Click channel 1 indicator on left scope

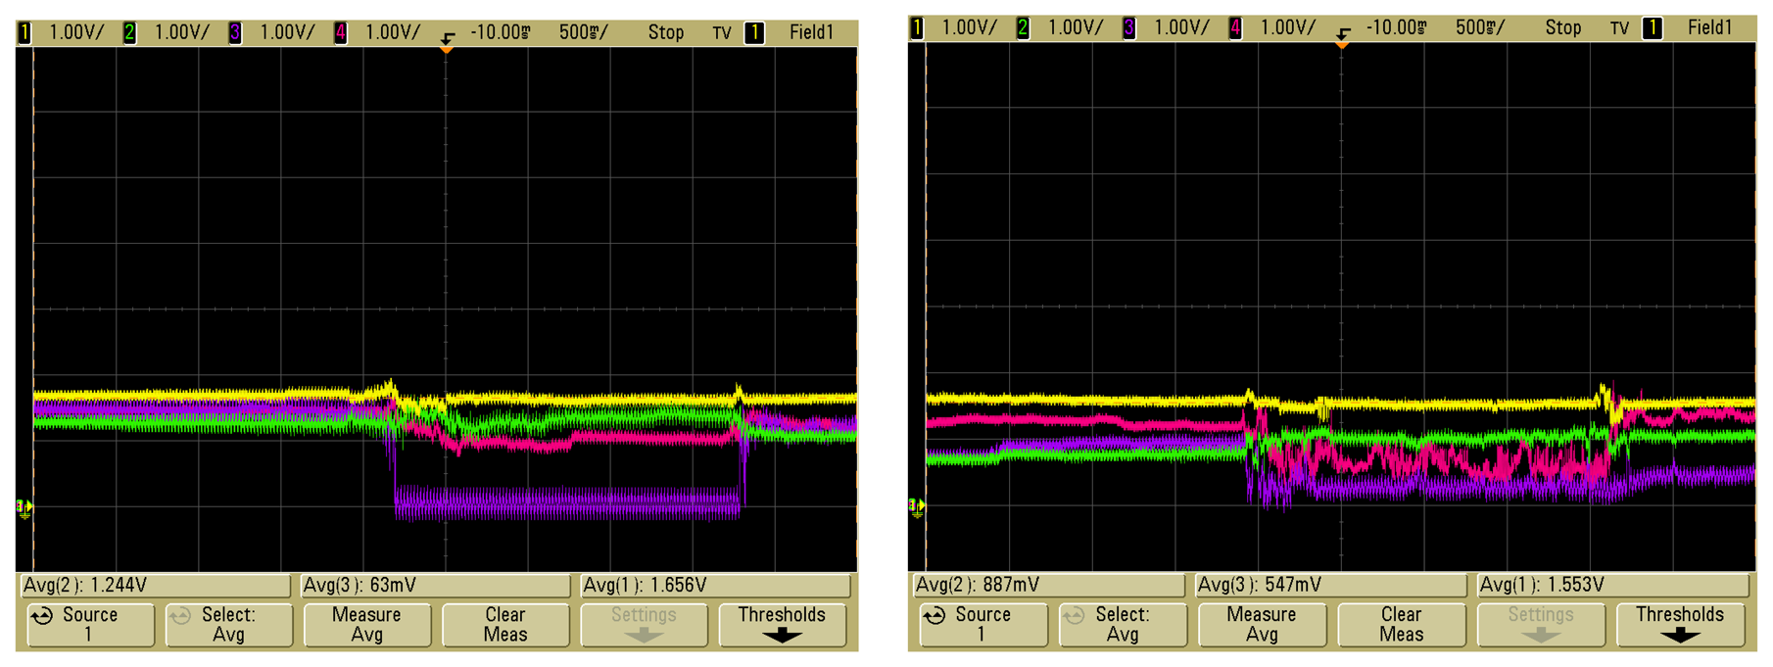(x=24, y=32)
